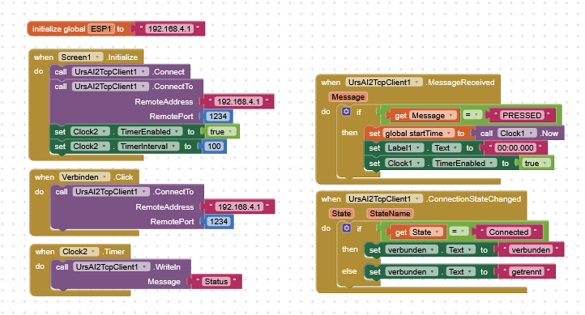Select the PRESSED text string block

[x=522, y=115]
